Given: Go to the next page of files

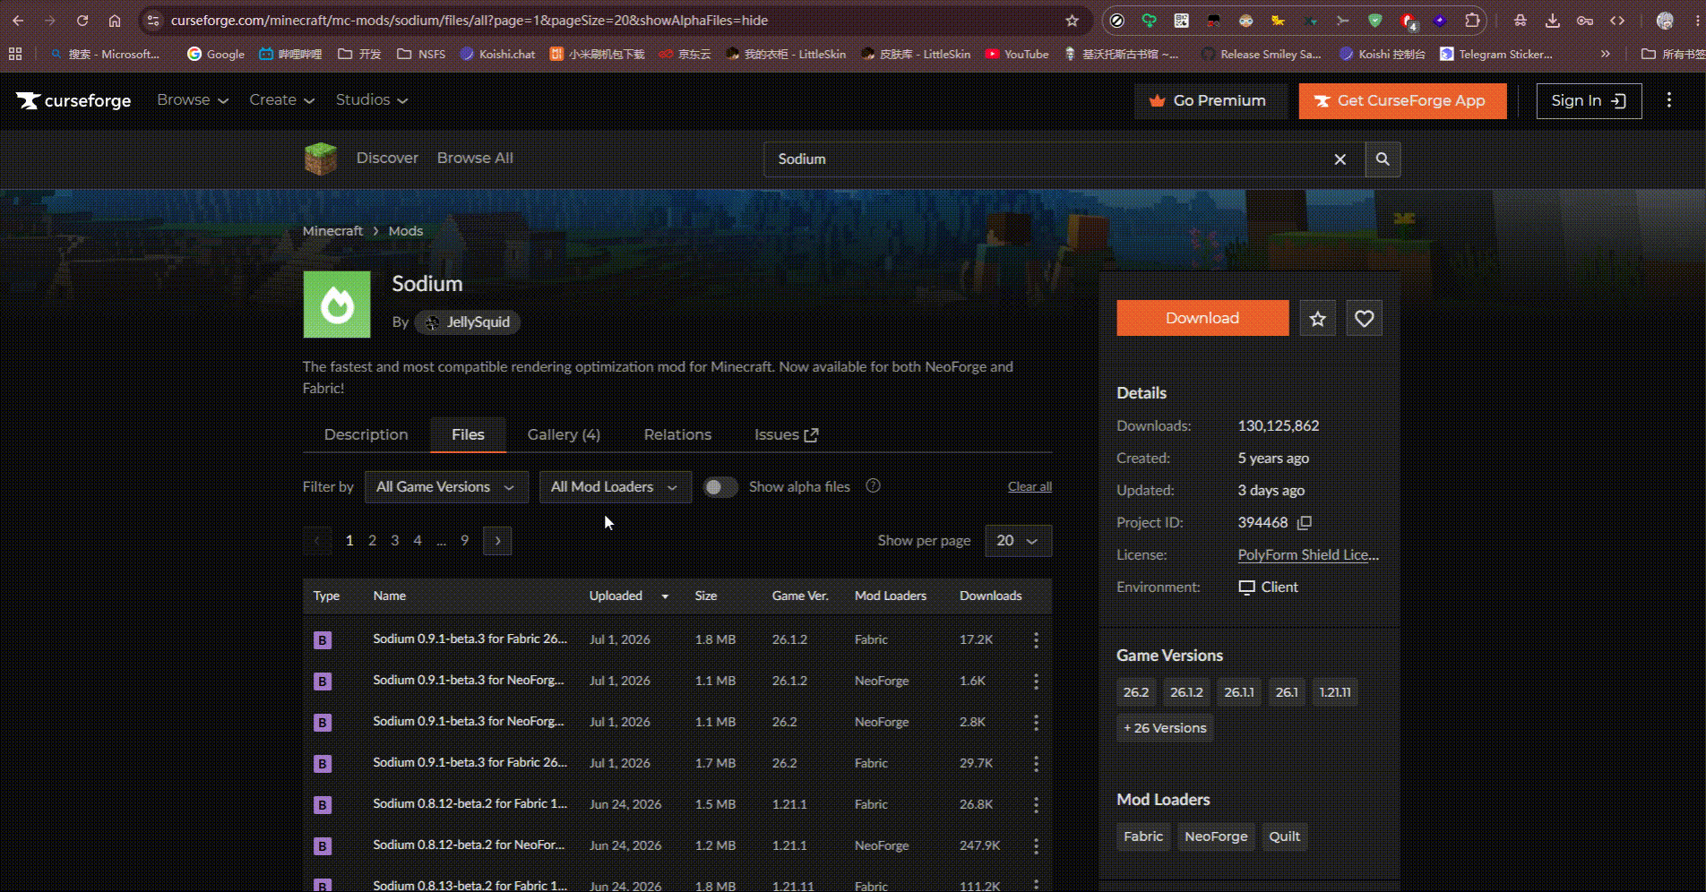Looking at the screenshot, I should click(497, 541).
